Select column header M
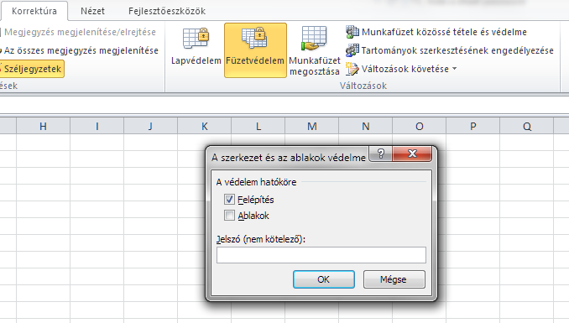This screenshot has width=569, height=323. point(311,127)
